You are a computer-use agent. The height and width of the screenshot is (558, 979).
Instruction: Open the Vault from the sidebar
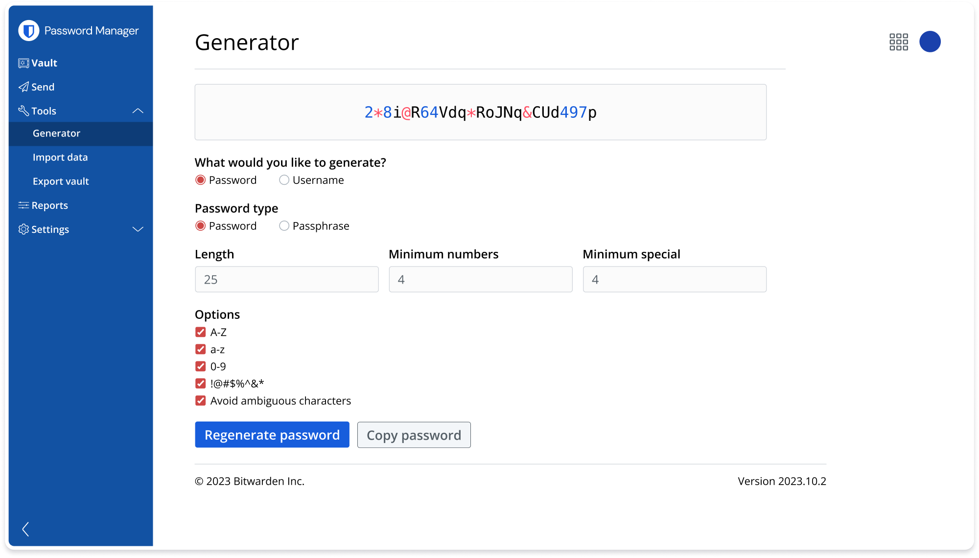(x=44, y=63)
